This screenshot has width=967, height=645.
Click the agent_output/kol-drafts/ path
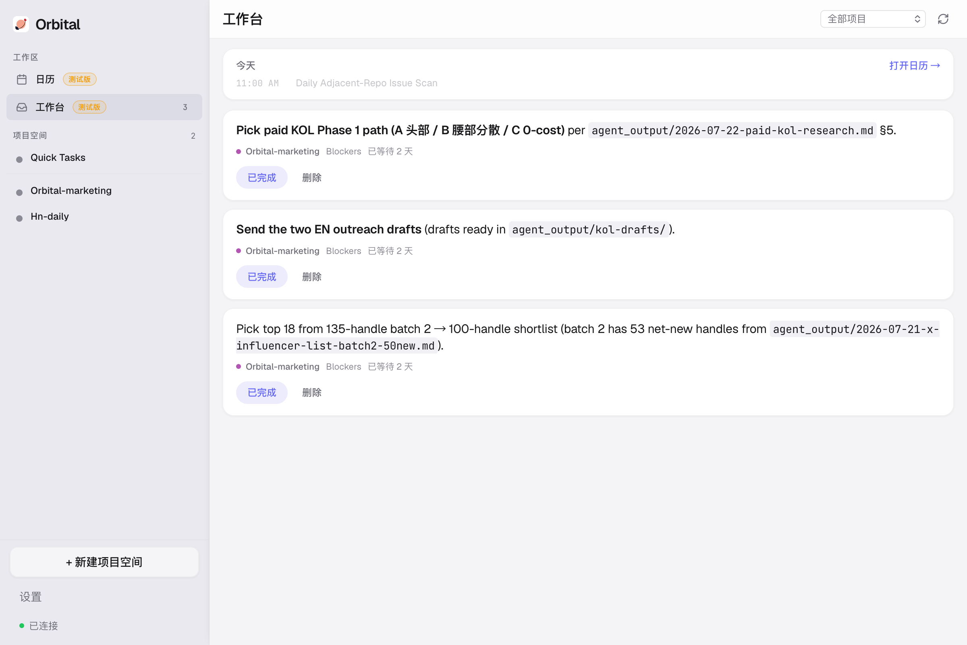pos(589,229)
